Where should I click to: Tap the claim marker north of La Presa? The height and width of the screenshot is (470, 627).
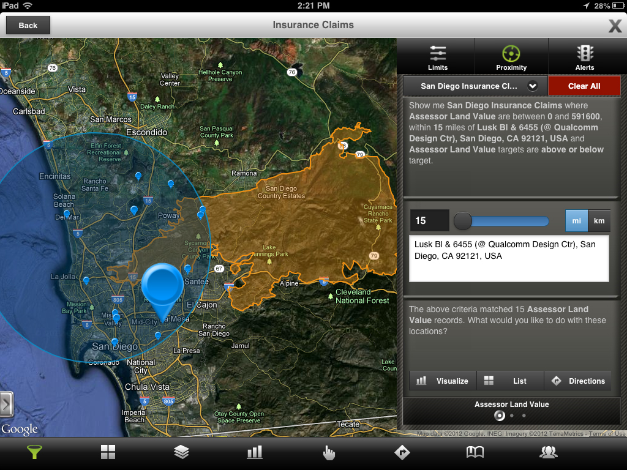point(158,336)
